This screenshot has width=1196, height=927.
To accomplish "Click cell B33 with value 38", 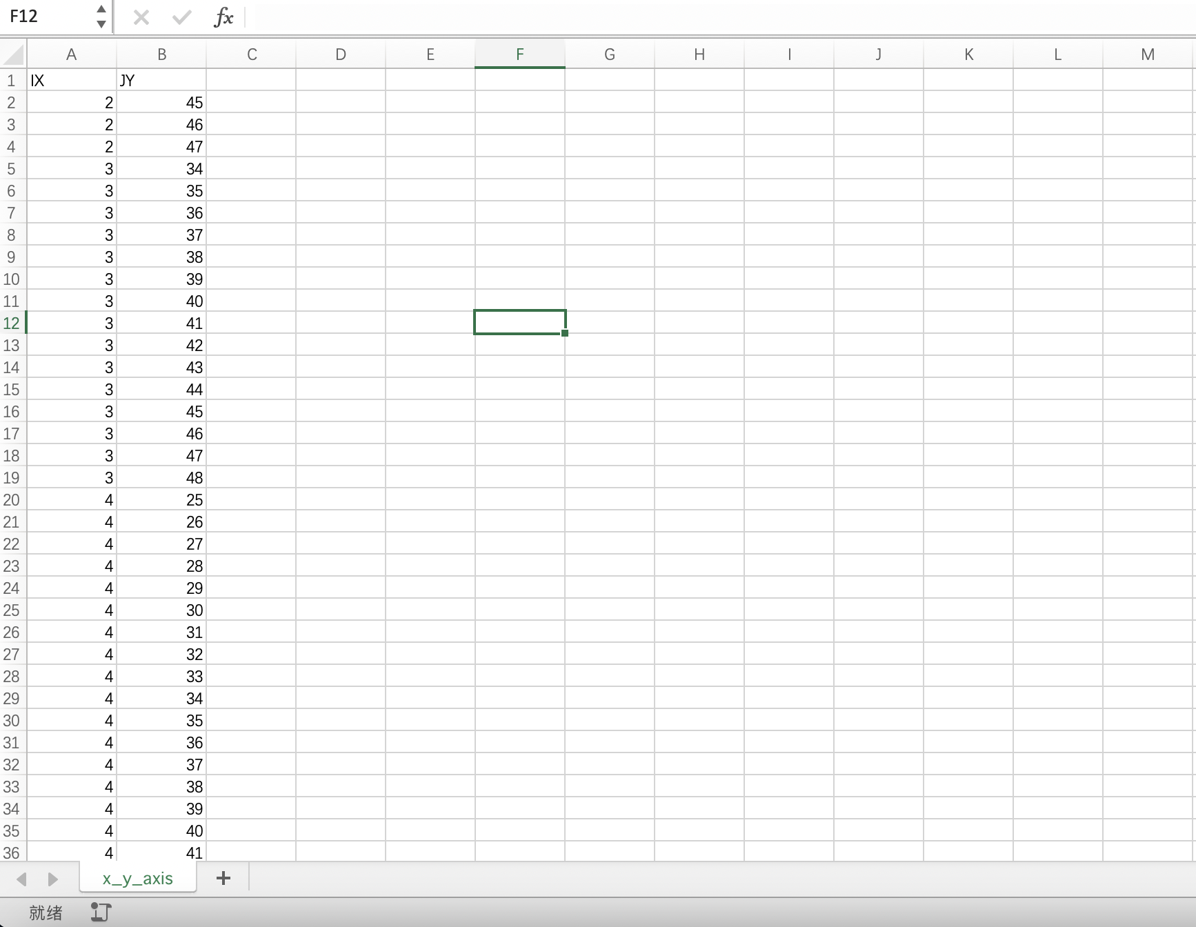I will tap(161, 786).
